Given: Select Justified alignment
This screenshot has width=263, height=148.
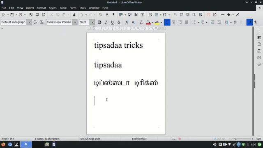Looking at the screenshot, I should click(x=186, y=22).
